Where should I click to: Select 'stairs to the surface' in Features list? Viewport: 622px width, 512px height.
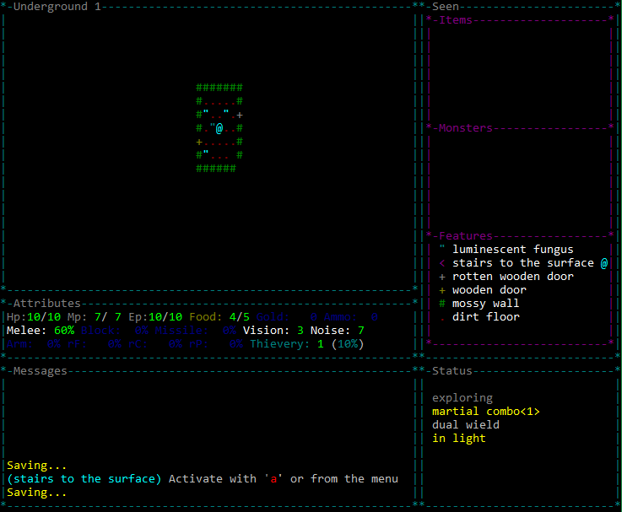[523, 263]
